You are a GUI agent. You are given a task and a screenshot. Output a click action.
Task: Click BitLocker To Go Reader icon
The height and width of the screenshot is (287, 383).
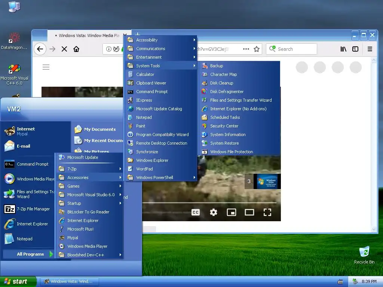(62, 212)
